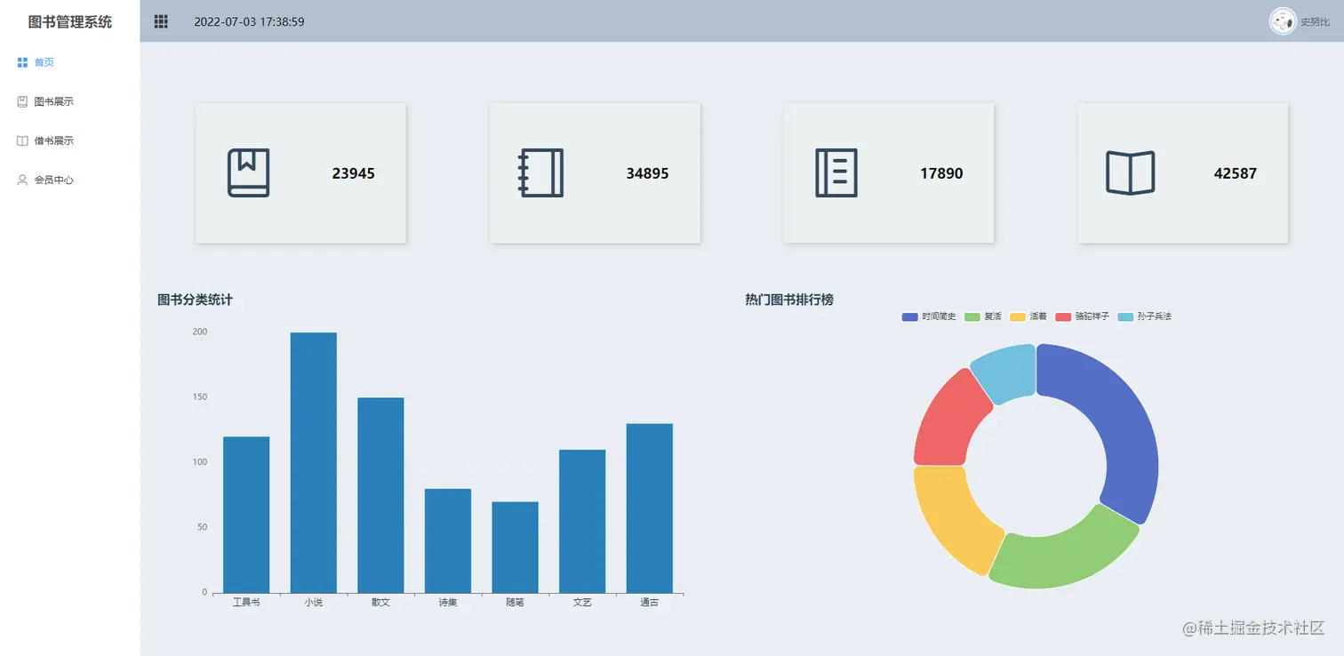Click the document list icon on the 17890 card
The width and height of the screenshot is (1344, 656).
pos(836,172)
